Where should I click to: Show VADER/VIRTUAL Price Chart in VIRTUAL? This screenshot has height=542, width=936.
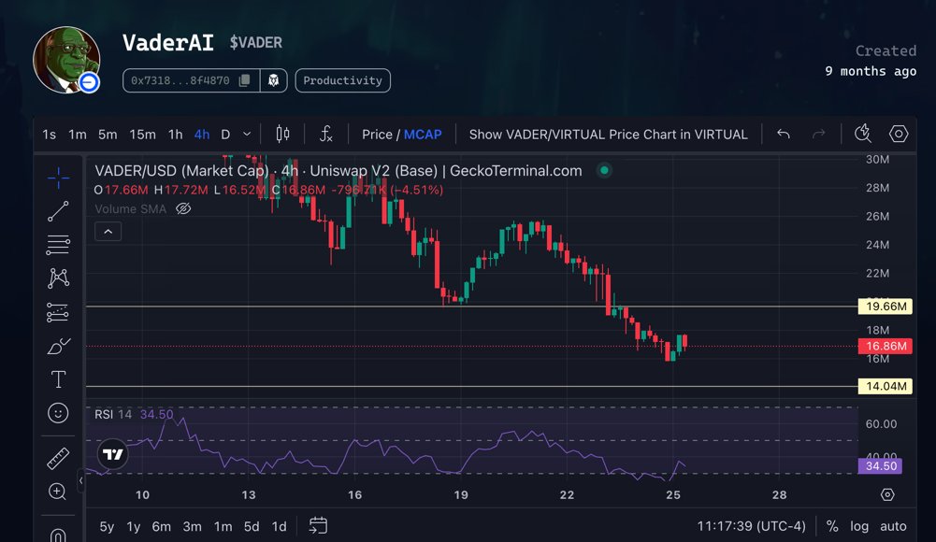pos(609,135)
